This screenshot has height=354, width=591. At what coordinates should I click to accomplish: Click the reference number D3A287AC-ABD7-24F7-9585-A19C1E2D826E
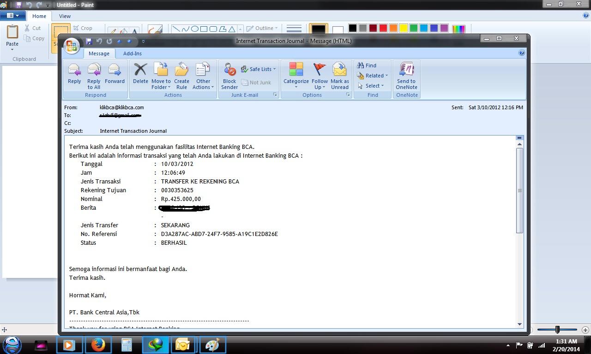219,234
